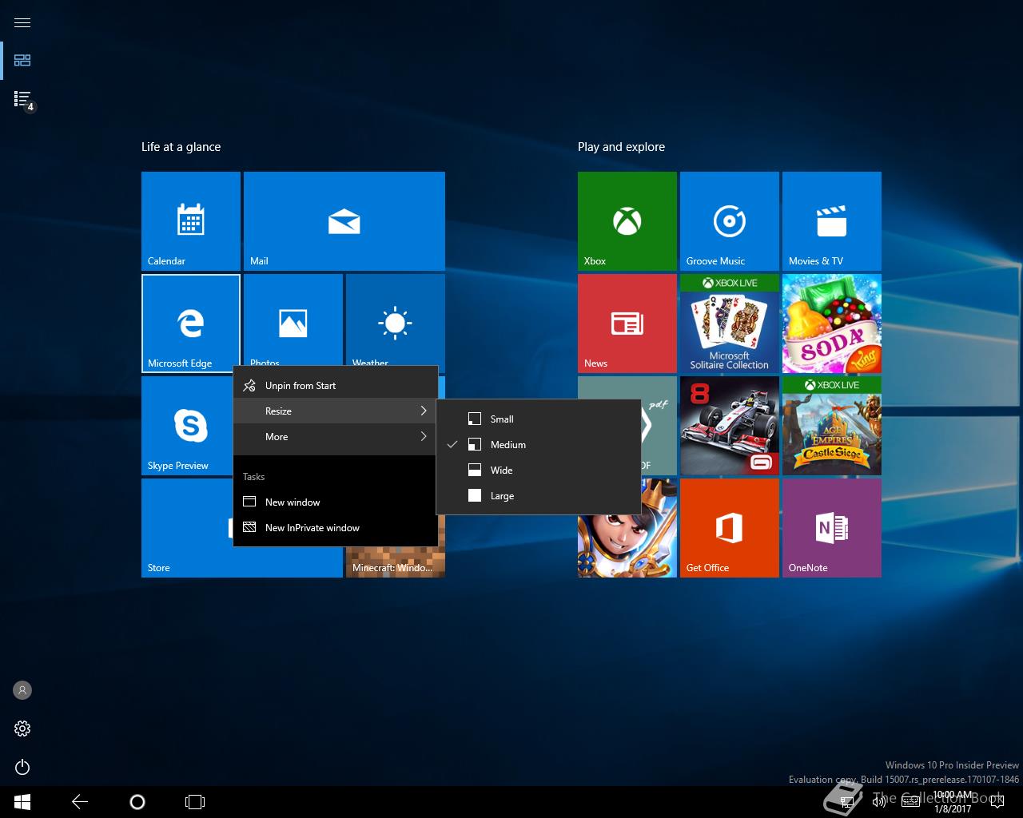Open the Mail tile
Screen dimensions: 1023x818
(344, 221)
